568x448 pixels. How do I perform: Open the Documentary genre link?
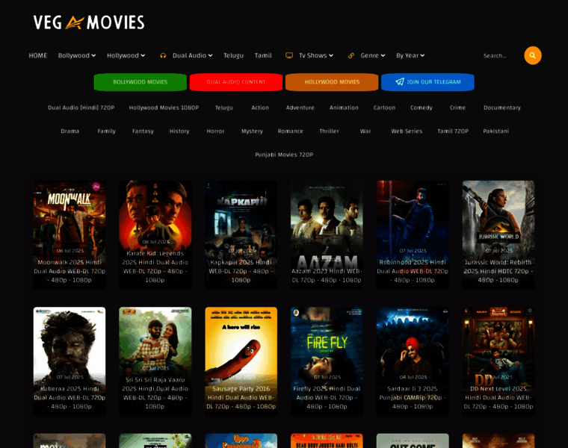tap(502, 108)
